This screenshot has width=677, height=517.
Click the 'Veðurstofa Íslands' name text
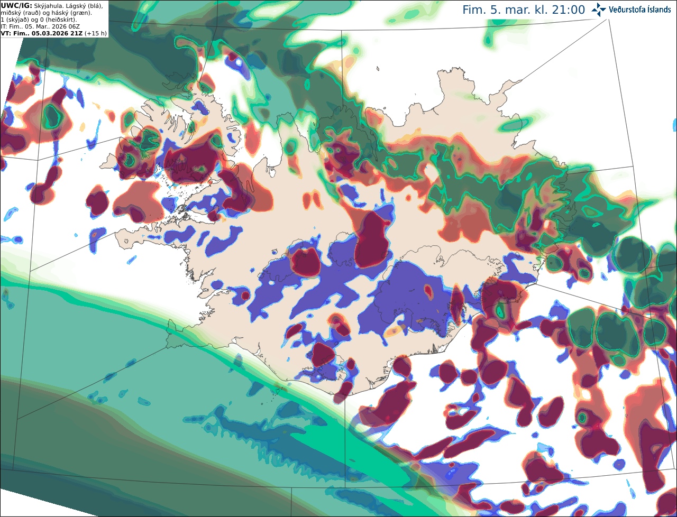click(x=640, y=10)
